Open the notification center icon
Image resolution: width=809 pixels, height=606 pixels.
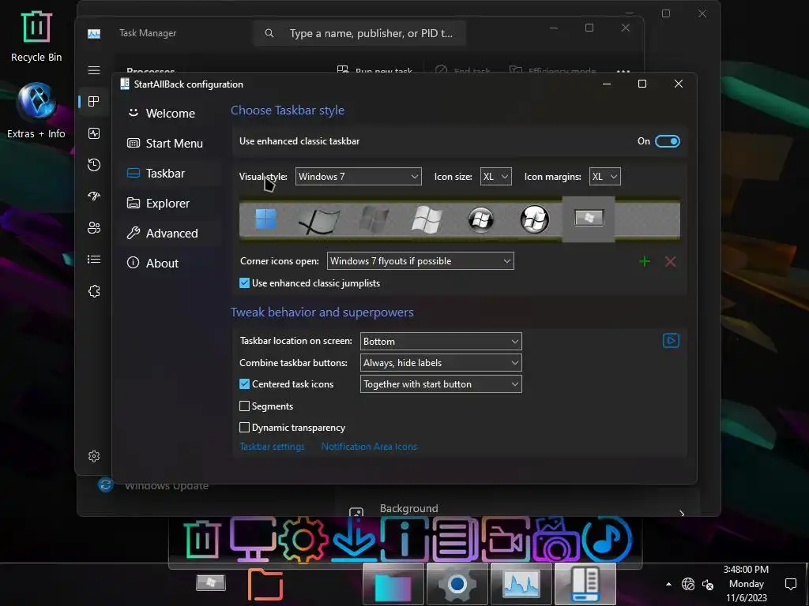pyautogui.click(x=790, y=584)
